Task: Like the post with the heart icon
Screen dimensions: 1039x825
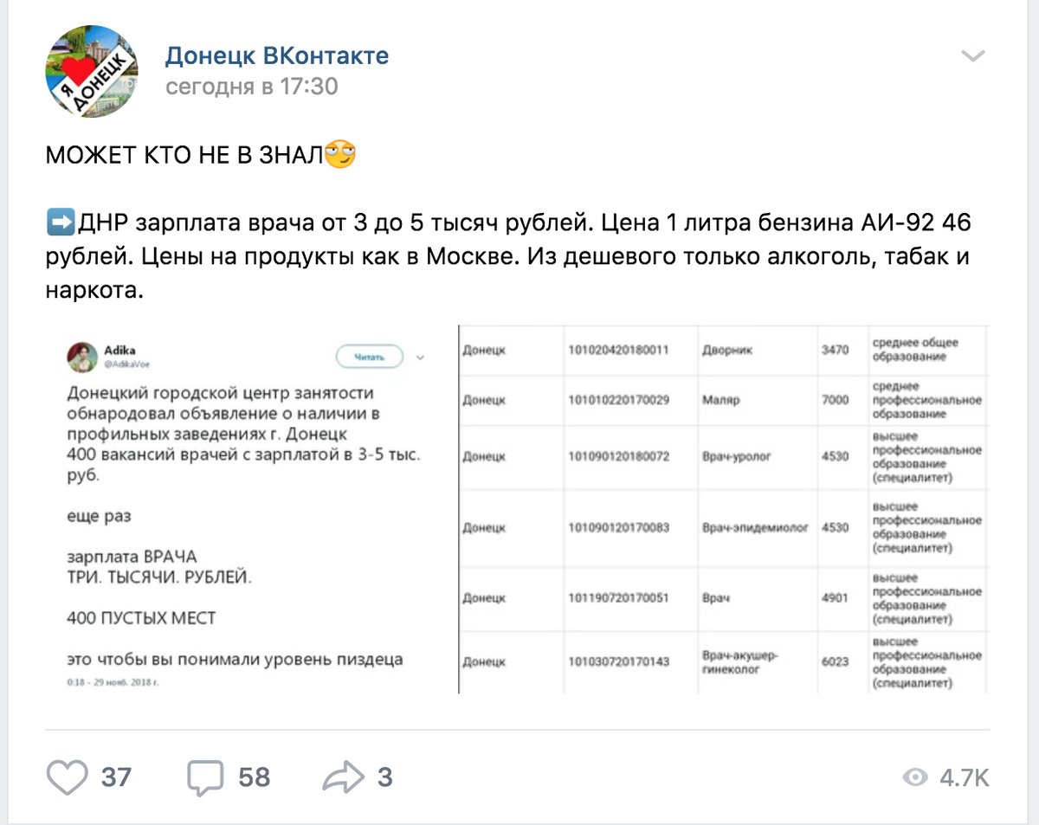Action: (x=67, y=777)
